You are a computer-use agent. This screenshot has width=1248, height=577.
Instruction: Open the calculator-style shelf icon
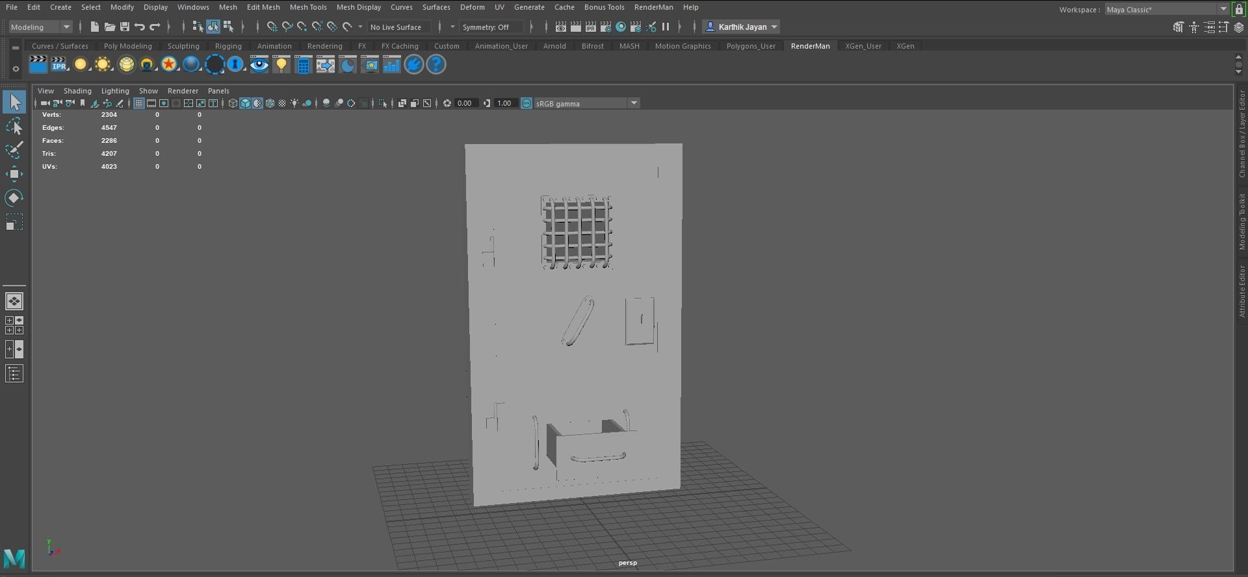coord(303,64)
